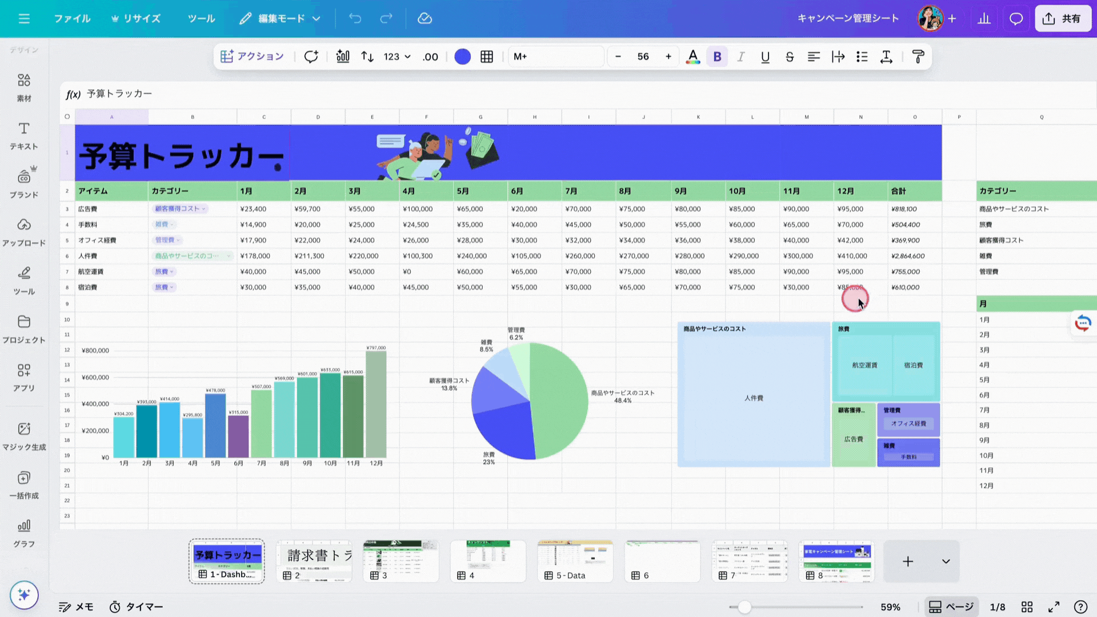This screenshot has height=617, width=1097.
Task: Click the borders grid icon in toolbar
Action: [487, 57]
